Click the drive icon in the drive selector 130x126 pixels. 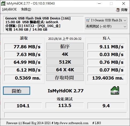(x=88, y=20)
